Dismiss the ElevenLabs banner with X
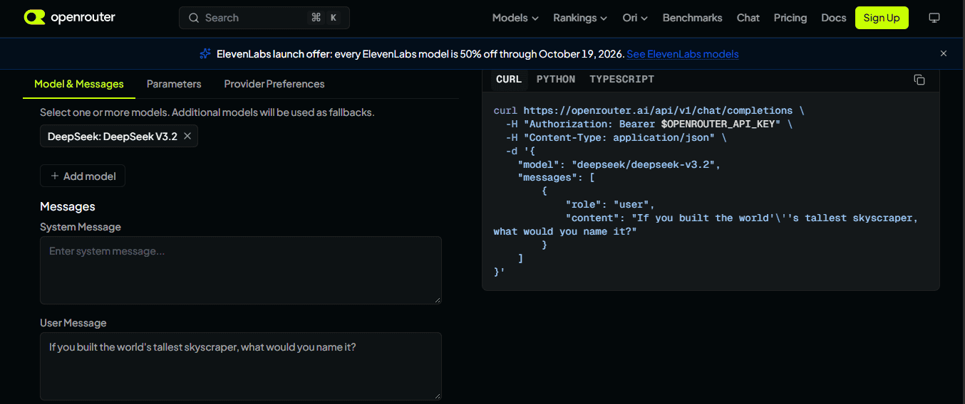The width and height of the screenshot is (965, 404). click(944, 53)
